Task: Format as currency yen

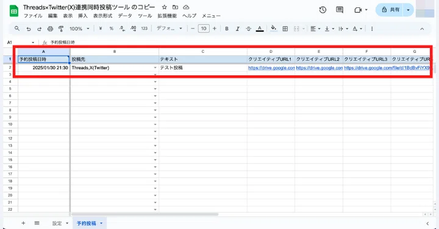Action: pos(100,29)
